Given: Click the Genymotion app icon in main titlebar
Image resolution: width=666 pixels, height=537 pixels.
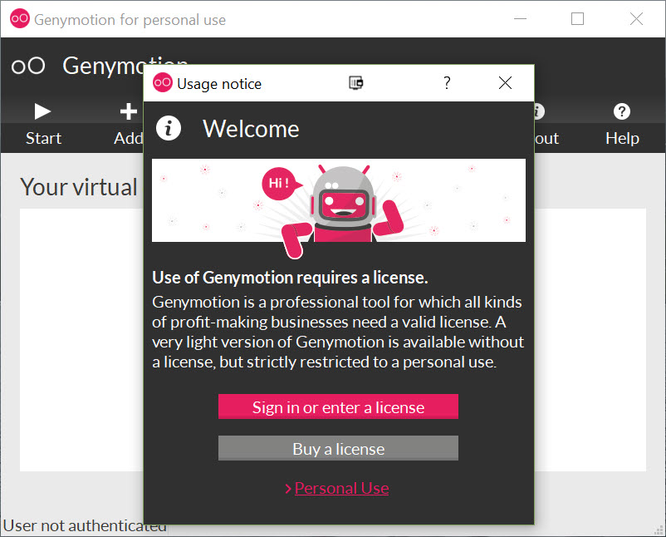Looking at the screenshot, I should coord(20,19).
